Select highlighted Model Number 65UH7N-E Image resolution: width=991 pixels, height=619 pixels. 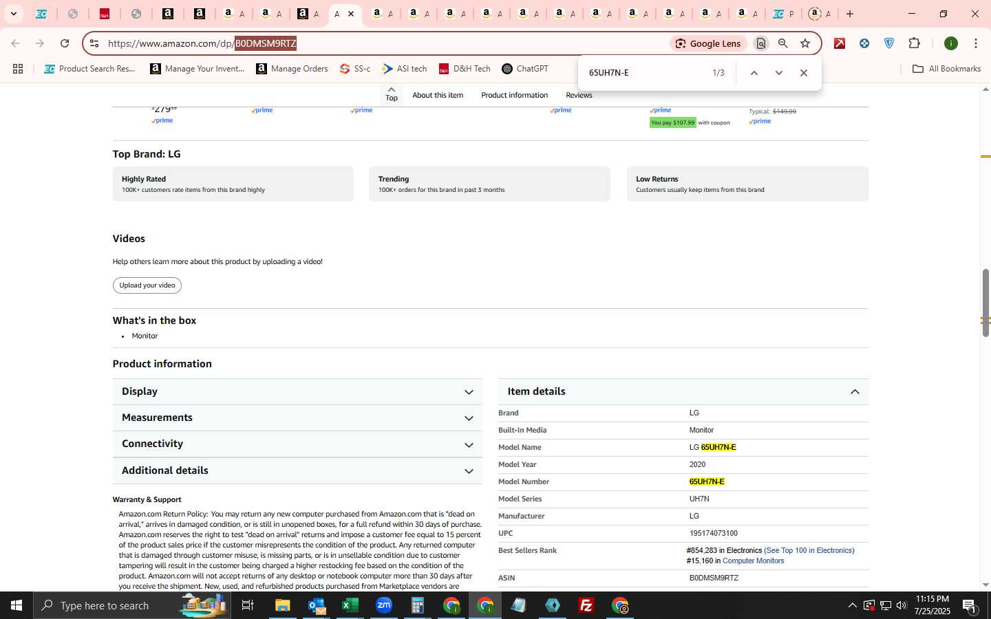[707, 481]
